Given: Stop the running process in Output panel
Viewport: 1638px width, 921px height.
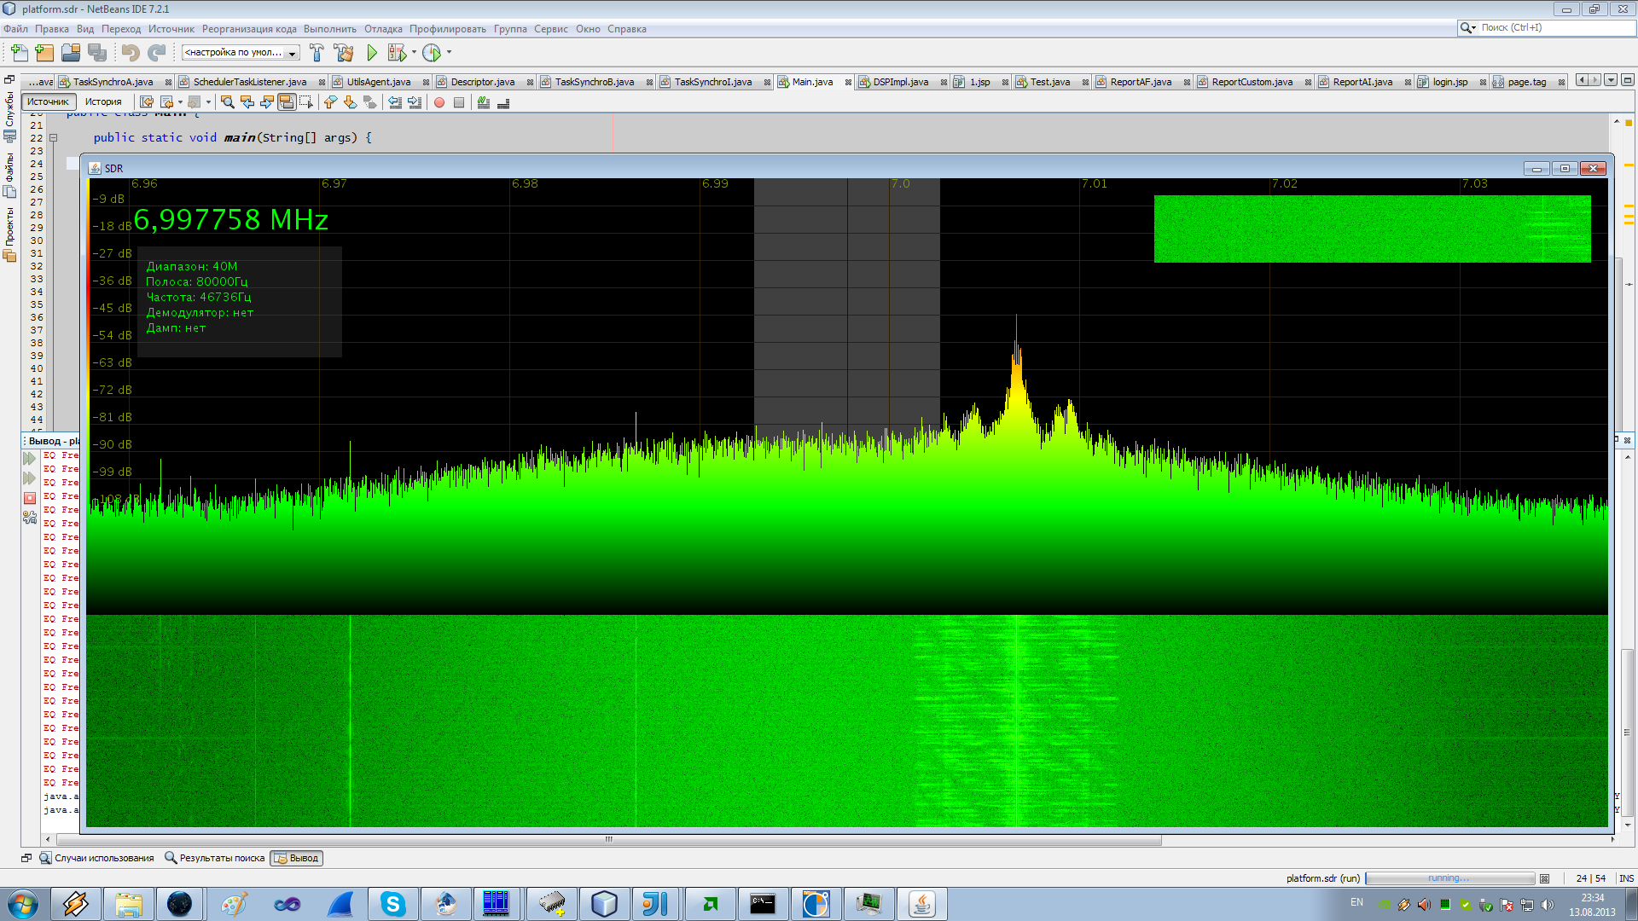Looking at the screenshot, I should click(x=30, y=498).
